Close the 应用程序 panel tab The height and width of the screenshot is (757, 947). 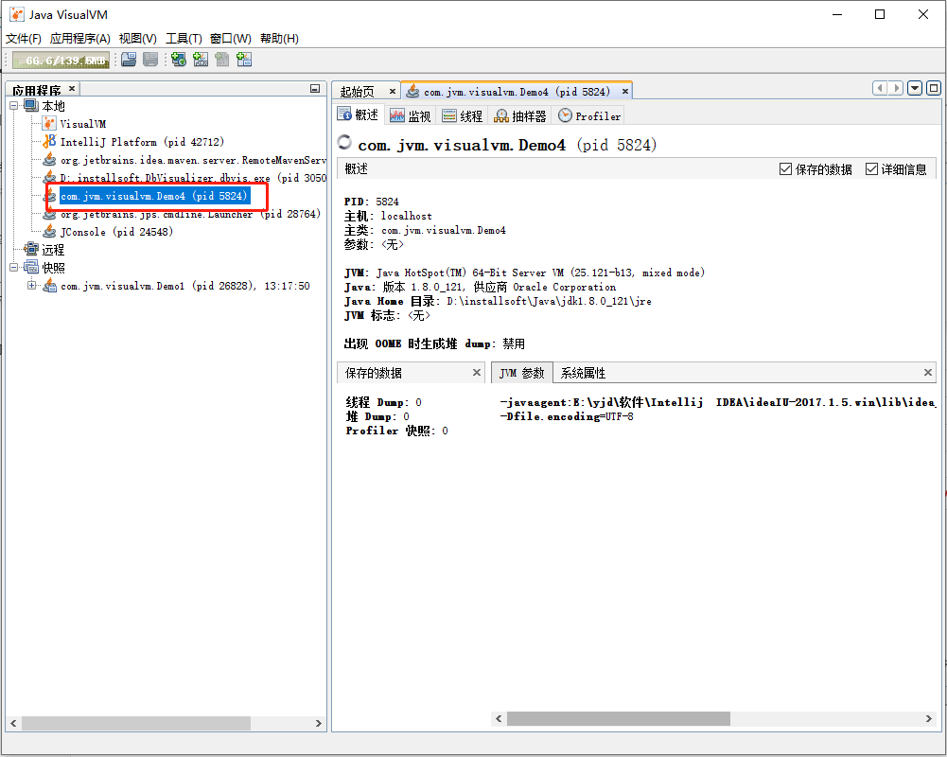click(x=72, y=88)
